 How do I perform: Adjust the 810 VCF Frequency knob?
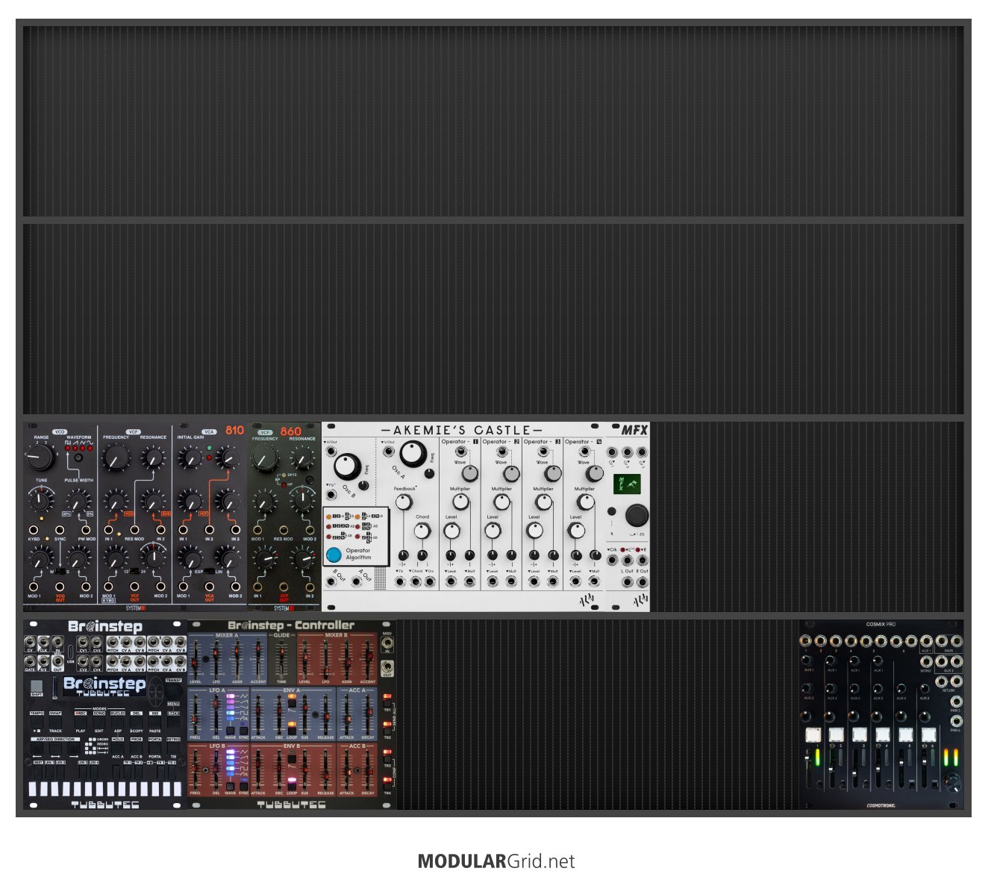[x=116, y=457]
